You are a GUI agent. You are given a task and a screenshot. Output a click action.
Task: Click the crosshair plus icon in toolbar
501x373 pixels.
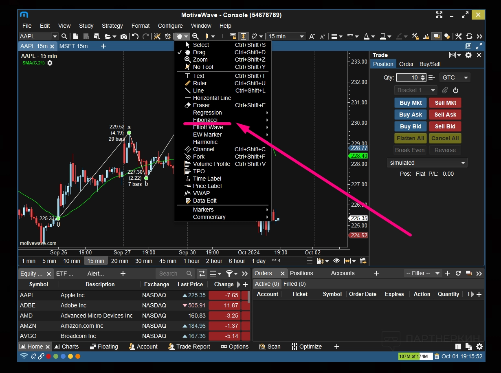point(222,36)
